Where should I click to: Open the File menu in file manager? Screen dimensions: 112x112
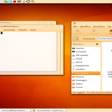pyautogui.click(x=75, y=27)
